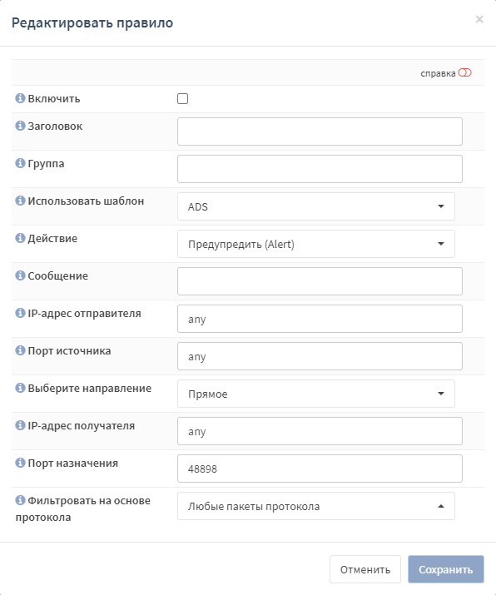
Task: Click info icon next to Порт назначения
Action: click(x=20, y=463)
